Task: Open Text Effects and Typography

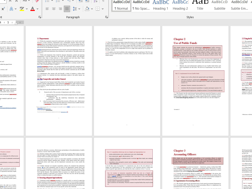Action: [x=11, y=9]
